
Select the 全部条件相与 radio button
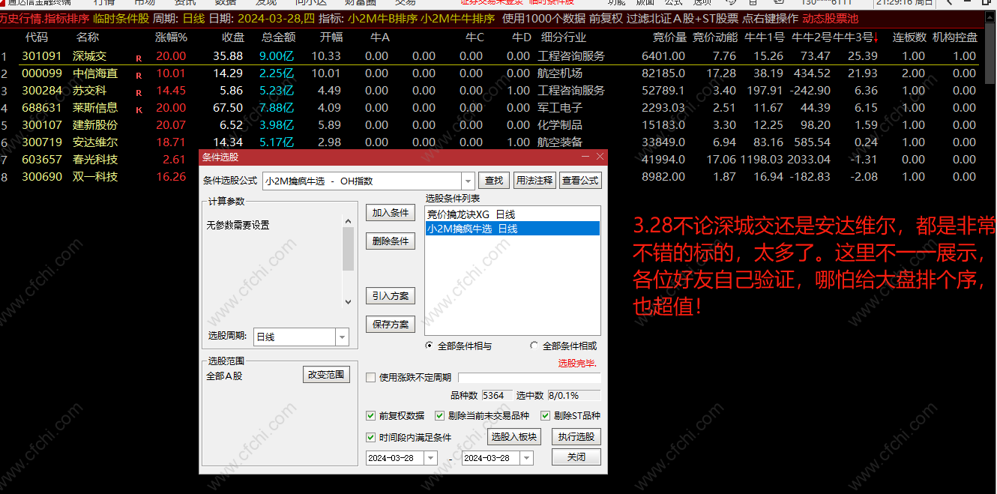(429, 346)
